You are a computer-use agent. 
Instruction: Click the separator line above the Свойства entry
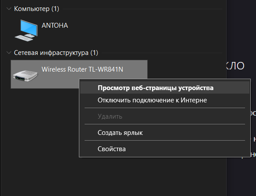click(x=165, y=140)
